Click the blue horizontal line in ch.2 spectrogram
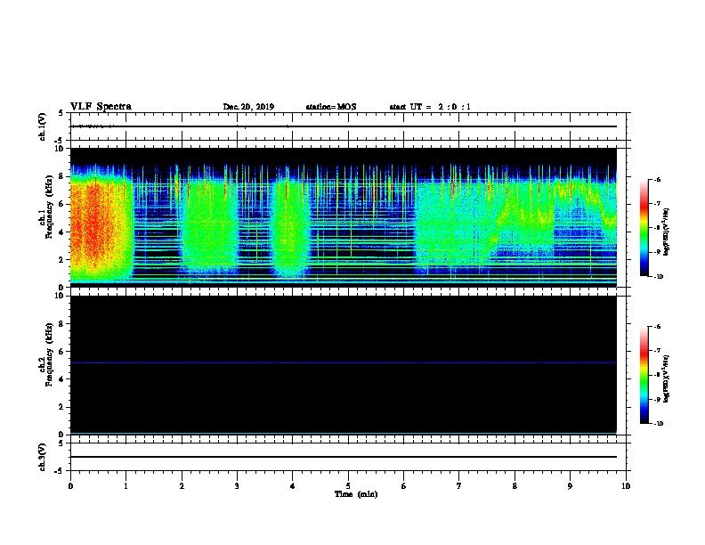This screenshot has height=545, width=705. tap(343, 362)
